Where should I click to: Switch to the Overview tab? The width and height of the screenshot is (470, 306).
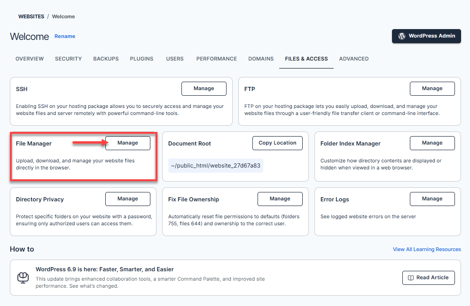[x=30, y=59]
